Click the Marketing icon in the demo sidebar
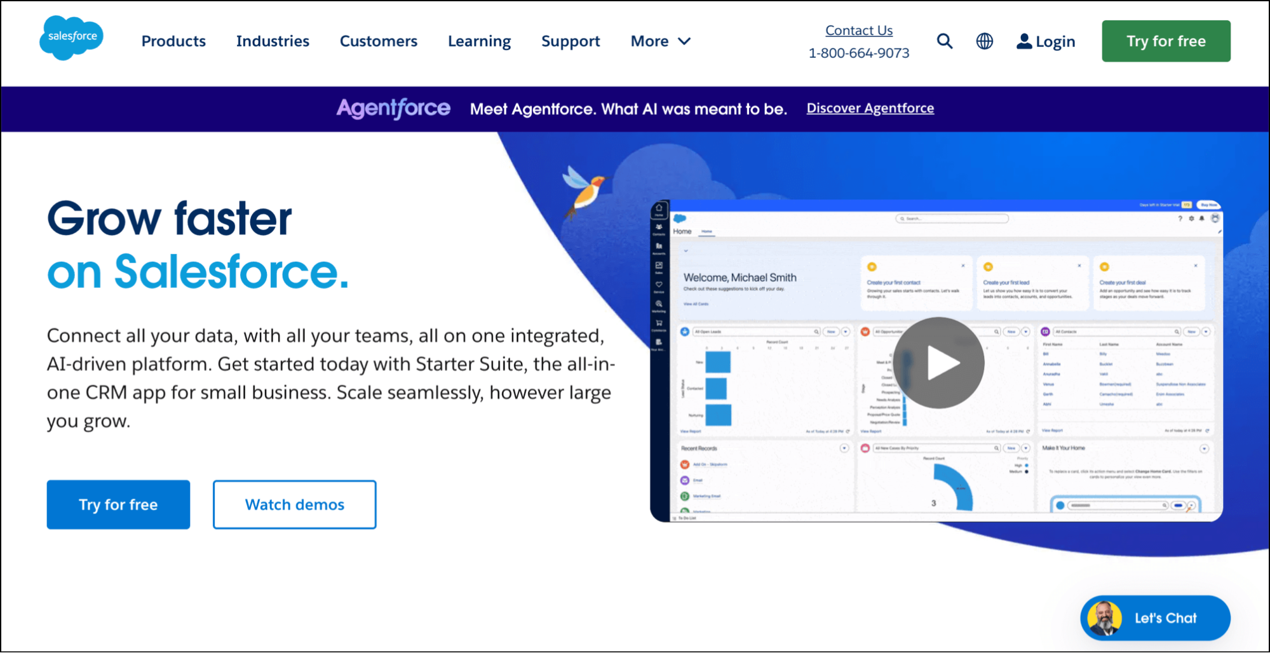The height and width of the screenshot is (653, 1270). coord(659,305)
